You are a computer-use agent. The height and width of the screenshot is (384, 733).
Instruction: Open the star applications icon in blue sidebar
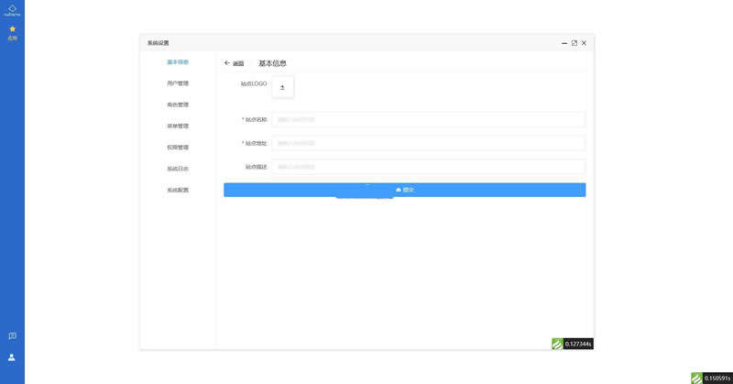coord(12,33)
